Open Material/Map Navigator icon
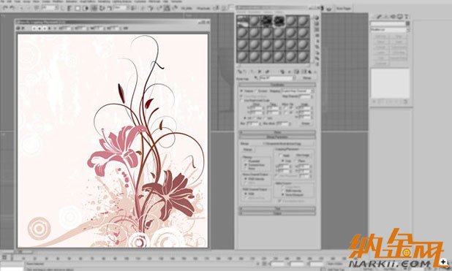 317,64
